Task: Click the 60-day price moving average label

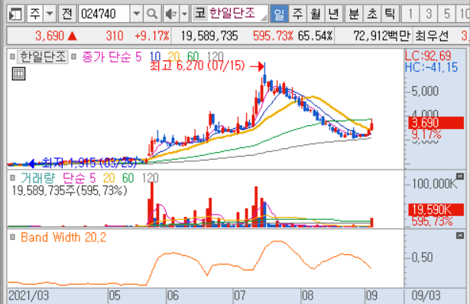Action: [x=193, y=57]
